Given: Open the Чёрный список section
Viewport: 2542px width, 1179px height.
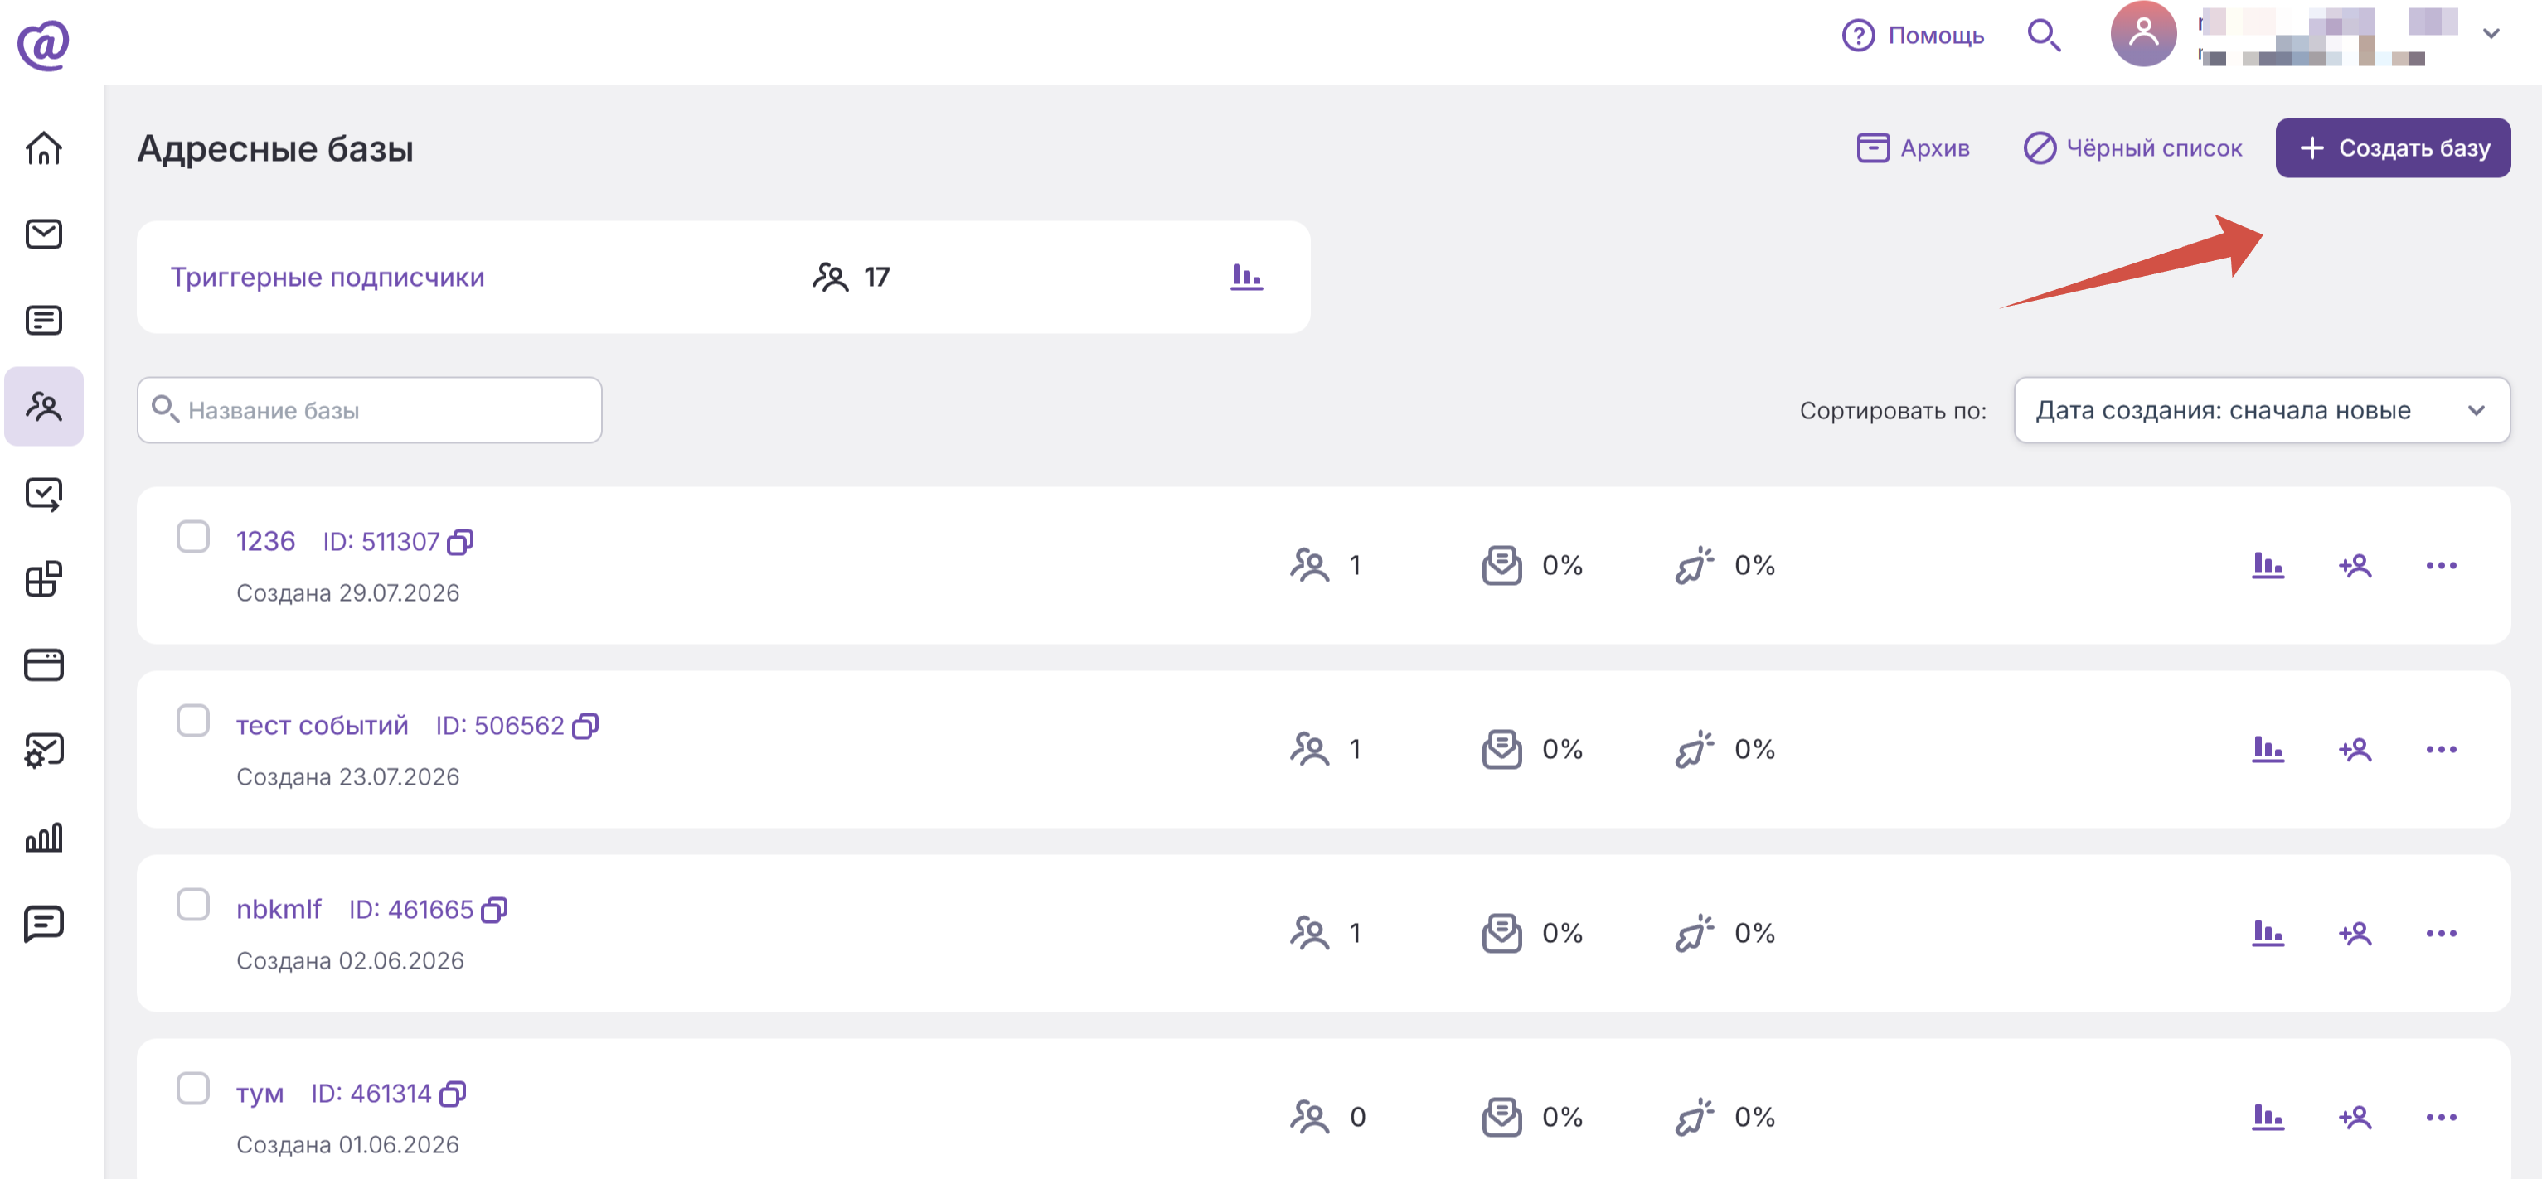Looking at the screenshot, I should pos(2132,147).
